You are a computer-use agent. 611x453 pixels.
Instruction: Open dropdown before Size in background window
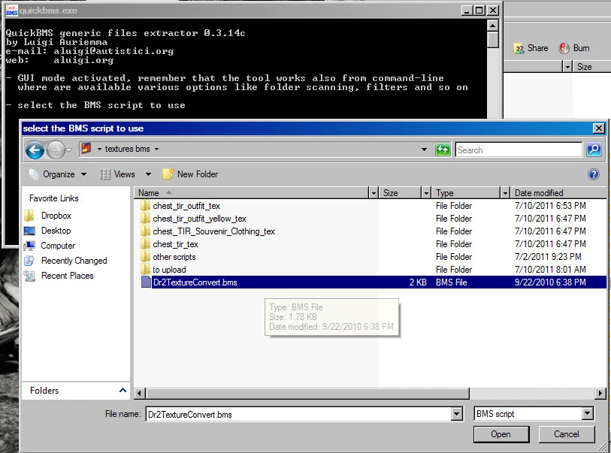(567, 67)
